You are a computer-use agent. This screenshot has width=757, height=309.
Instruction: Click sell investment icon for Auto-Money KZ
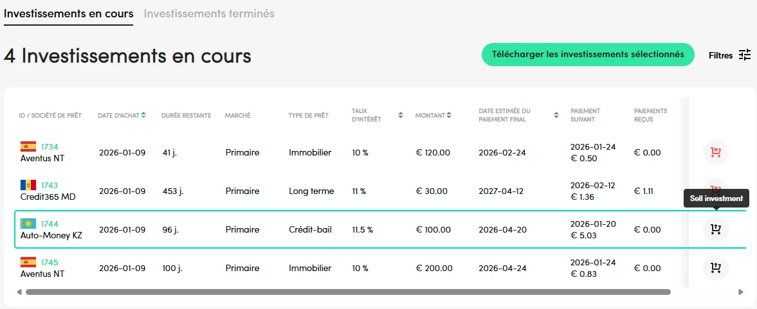pos(715,229)
